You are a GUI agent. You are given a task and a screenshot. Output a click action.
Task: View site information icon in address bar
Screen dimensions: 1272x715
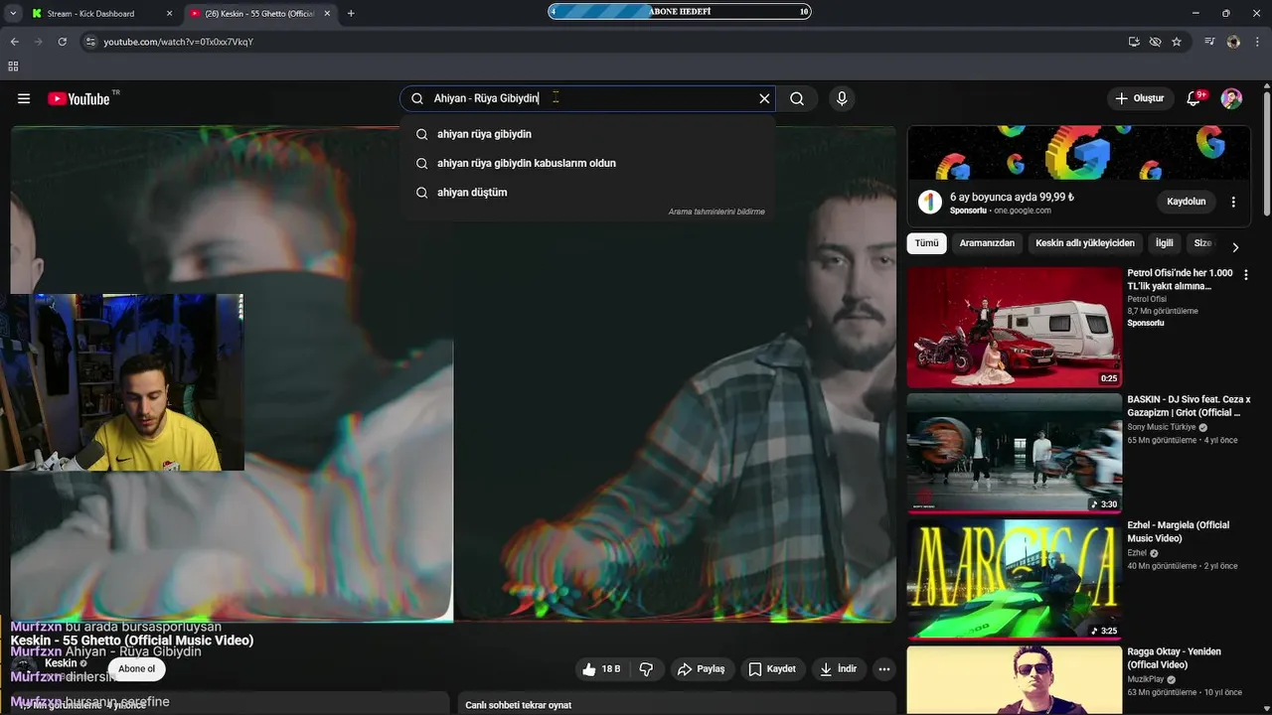pyautogui.click(x=90, y=42)
